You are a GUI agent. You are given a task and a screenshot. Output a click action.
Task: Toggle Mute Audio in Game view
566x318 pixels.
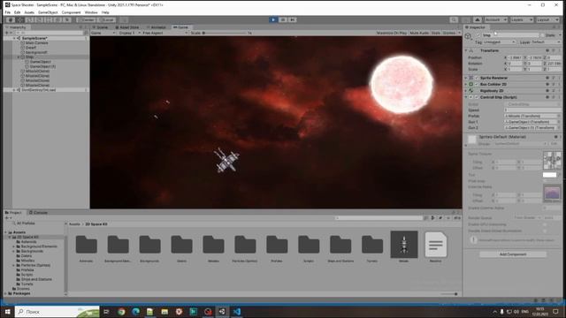[x=419, y=33]
